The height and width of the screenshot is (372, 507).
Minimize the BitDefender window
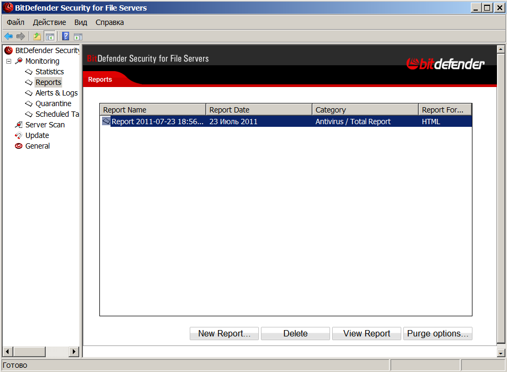475,8
